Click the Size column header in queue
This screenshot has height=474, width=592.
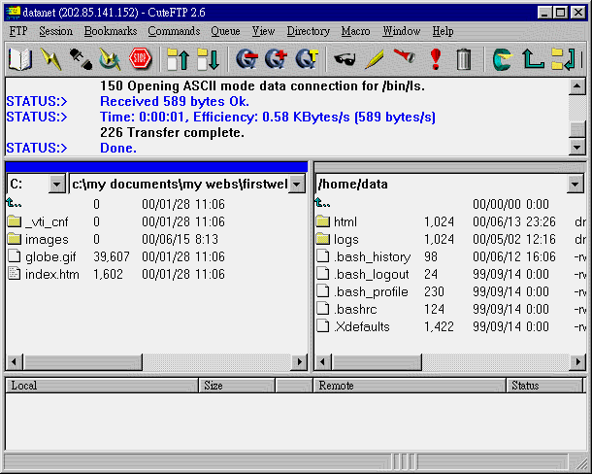(x=237, y=386)
